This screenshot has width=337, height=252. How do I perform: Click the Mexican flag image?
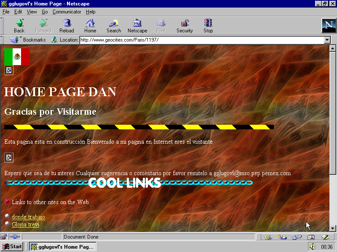pyautogui.click(x=17, y=57)
